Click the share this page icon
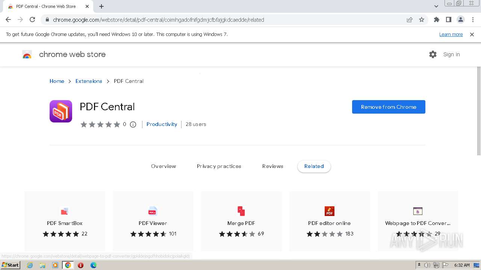This screenshot has height=270, width=481. pyautogui.click(x=410, y=20)
